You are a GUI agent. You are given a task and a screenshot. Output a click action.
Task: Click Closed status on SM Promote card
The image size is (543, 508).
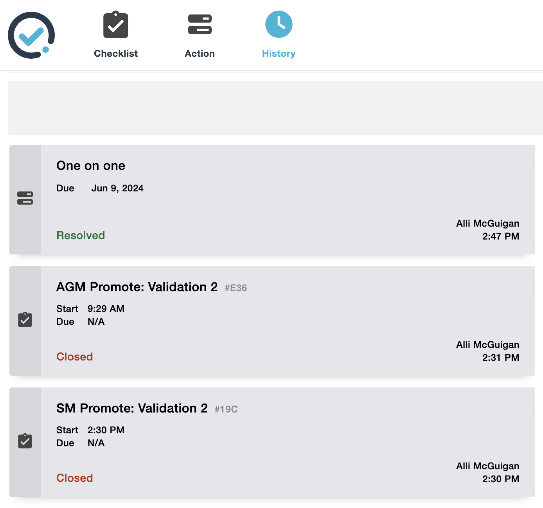[x=75, y=478]
